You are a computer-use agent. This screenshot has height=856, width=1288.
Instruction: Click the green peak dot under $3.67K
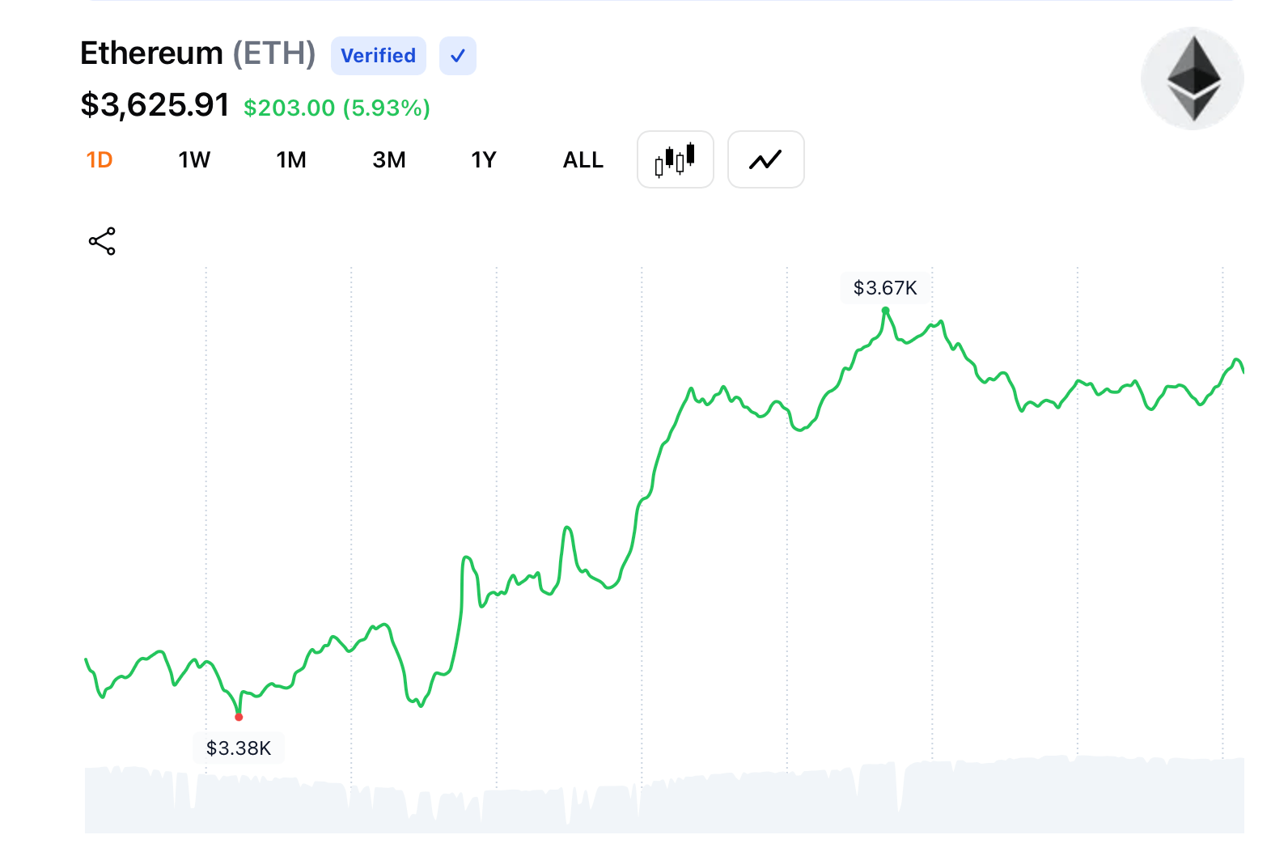pos(884,310)
